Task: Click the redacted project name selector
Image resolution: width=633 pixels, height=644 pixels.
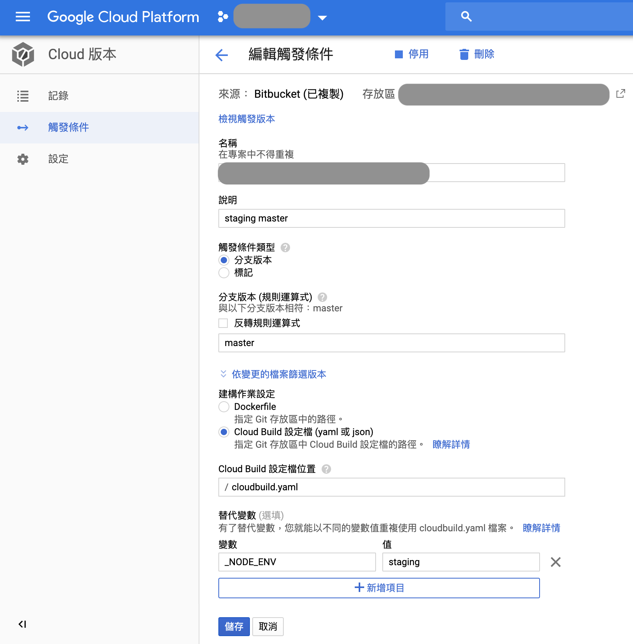Action: click(272, 16)
